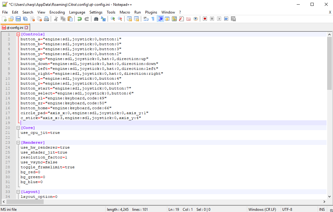Collapse the [Renderer] section fold marker
333x212 pixels.
click(18, 143)
